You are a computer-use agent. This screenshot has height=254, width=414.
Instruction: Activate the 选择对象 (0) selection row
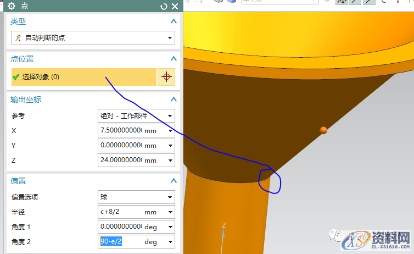(x=84, y=77)
